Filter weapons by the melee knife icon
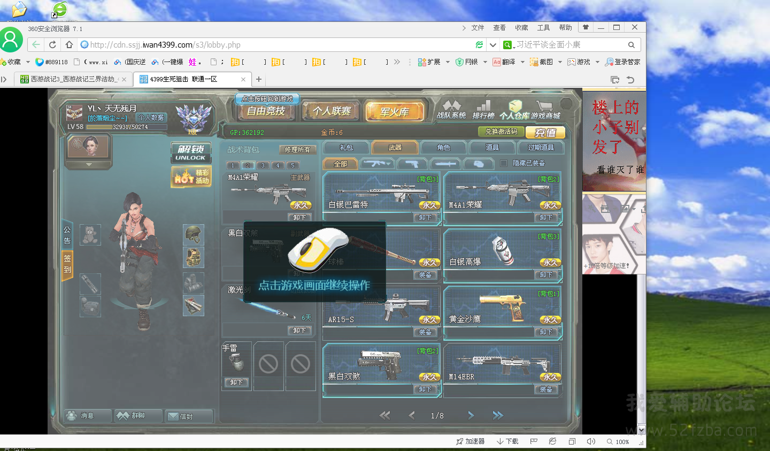This screenshot has height=451, width=770. pyautogui.click(x=445, y=164)
